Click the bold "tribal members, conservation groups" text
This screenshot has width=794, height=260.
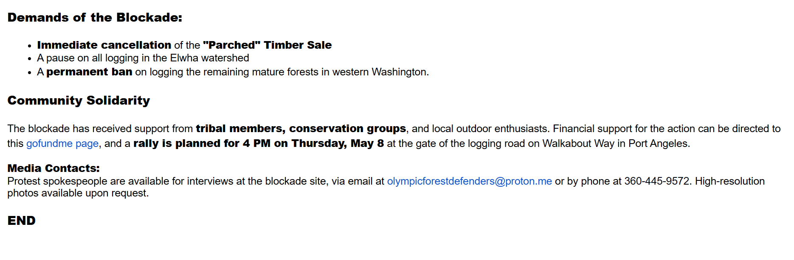(x=301, y=129)
